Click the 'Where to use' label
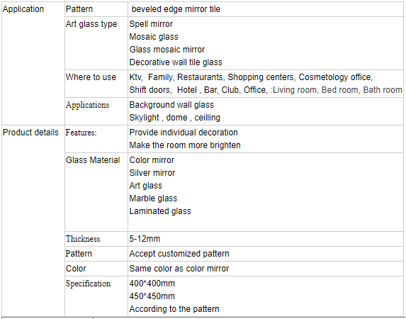 click(91, 77)
